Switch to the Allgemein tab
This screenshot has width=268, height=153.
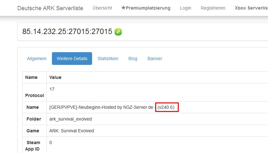tap(37, 59)
